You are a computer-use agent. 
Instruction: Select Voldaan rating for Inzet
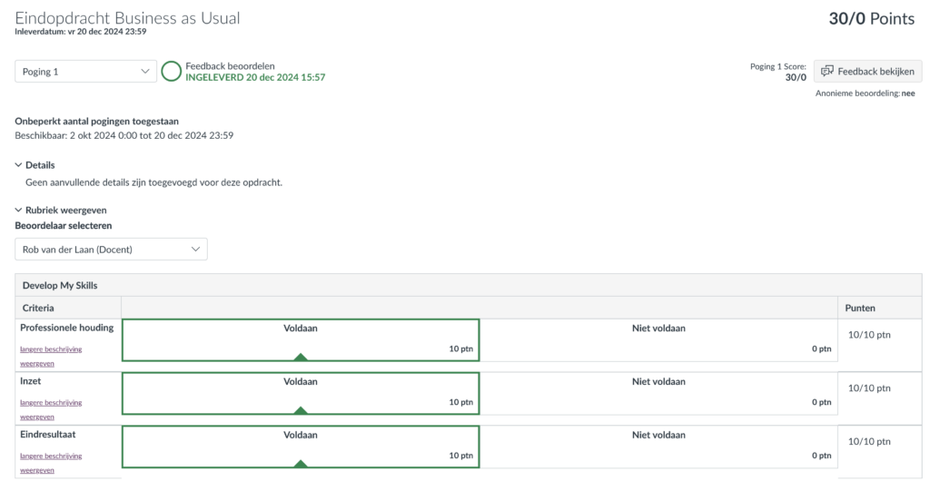pyautogui.click(x=301, y=393)
